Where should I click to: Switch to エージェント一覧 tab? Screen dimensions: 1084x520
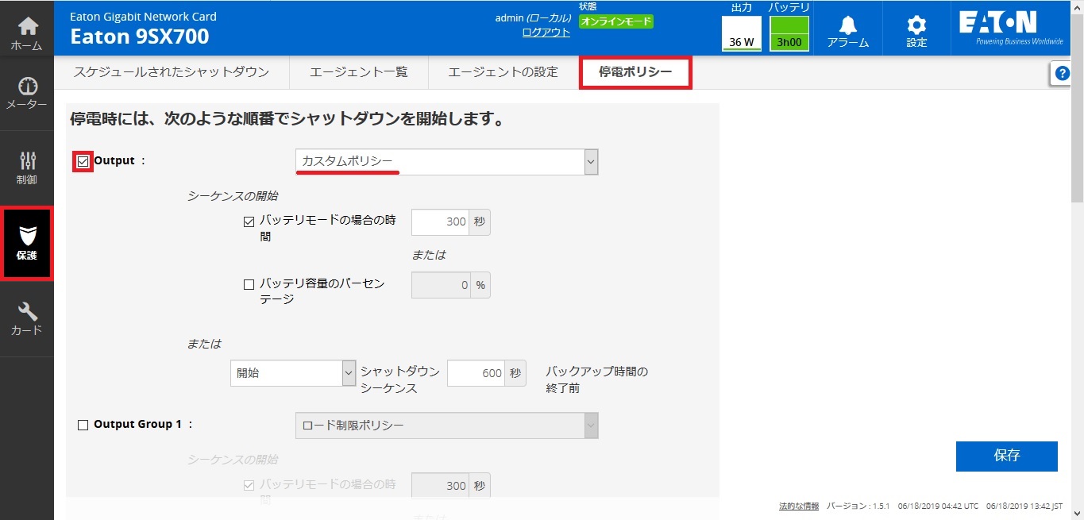click(358, 72)
